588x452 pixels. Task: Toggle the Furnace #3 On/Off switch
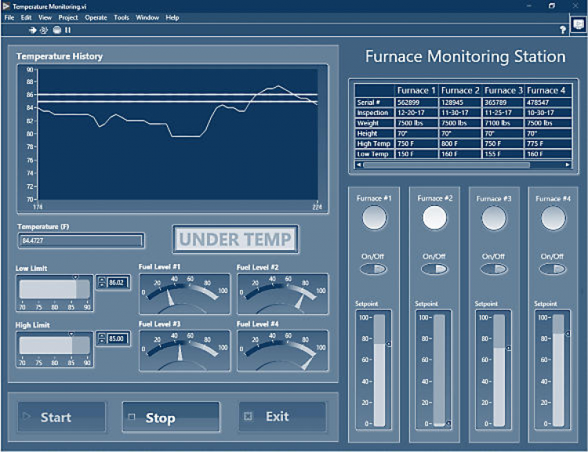[x=494, y=269]
